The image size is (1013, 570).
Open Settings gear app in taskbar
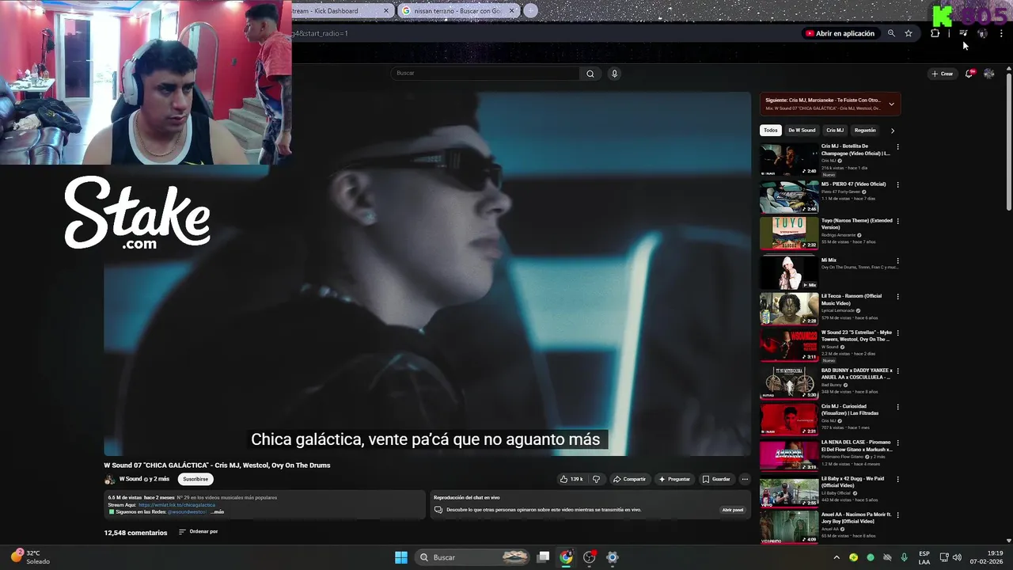pos(612,557)
